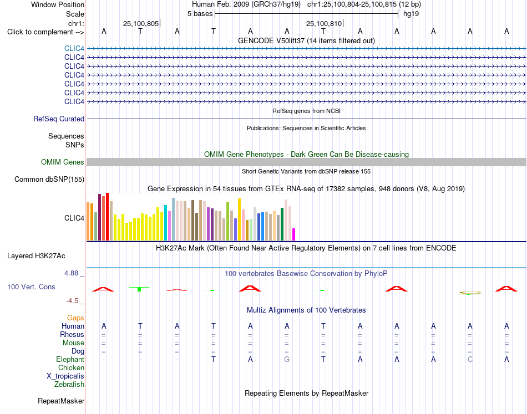Click the OMIM Gene Phenotypes green title
The image size is (527, 414).
click(x=307, y=154)
